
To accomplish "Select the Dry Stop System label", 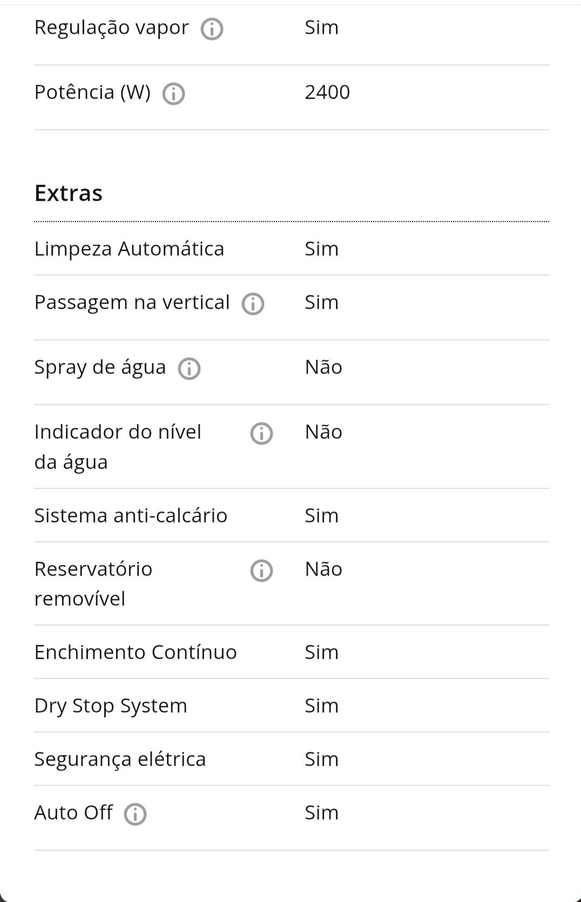I will 111,706.
